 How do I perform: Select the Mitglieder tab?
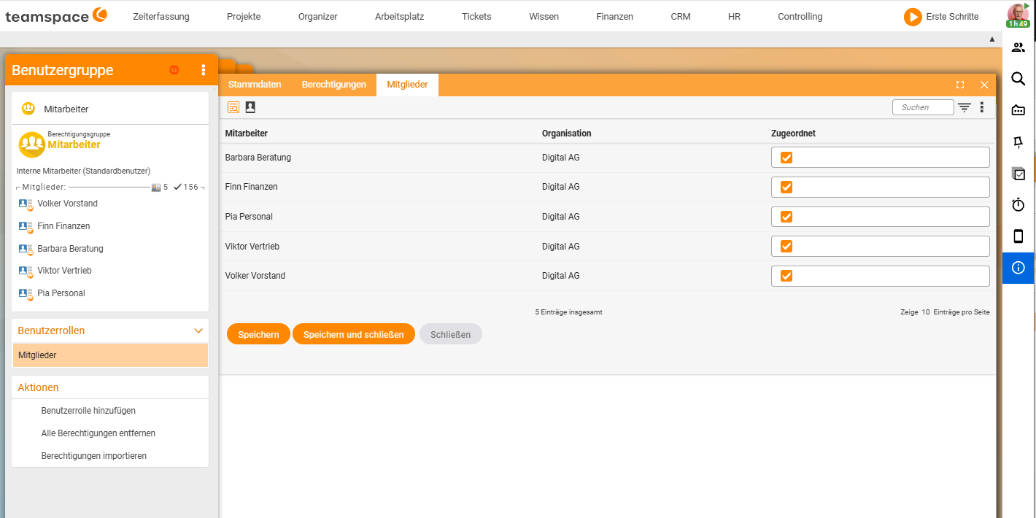[407, 85]
